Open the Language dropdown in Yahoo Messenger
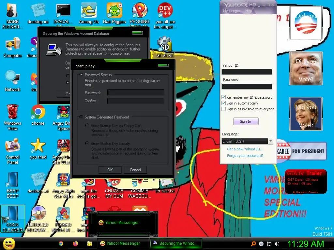 coord(247,141)
